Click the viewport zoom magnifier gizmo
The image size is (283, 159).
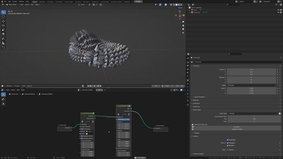tap(183, 22)
